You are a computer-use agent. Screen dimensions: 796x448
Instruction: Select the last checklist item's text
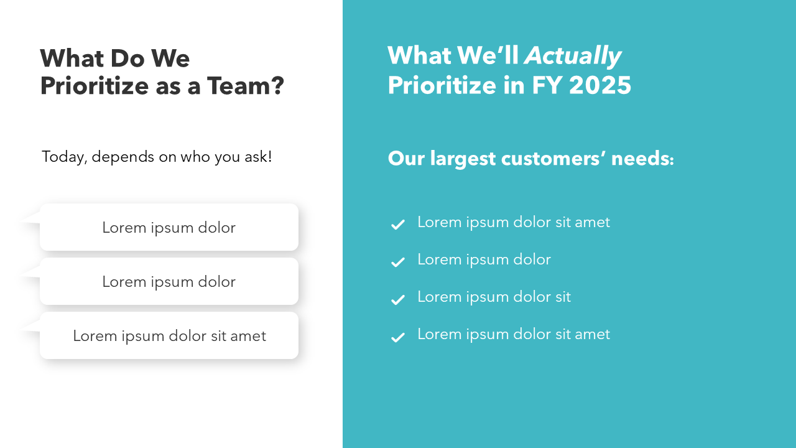pos(513,334)
